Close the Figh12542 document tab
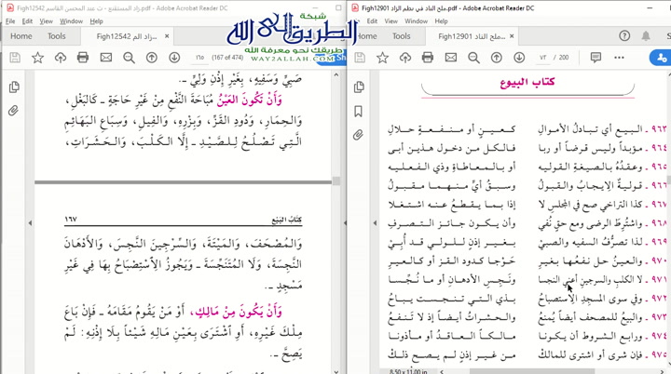 pyautogui.click(x=167, y=36)
